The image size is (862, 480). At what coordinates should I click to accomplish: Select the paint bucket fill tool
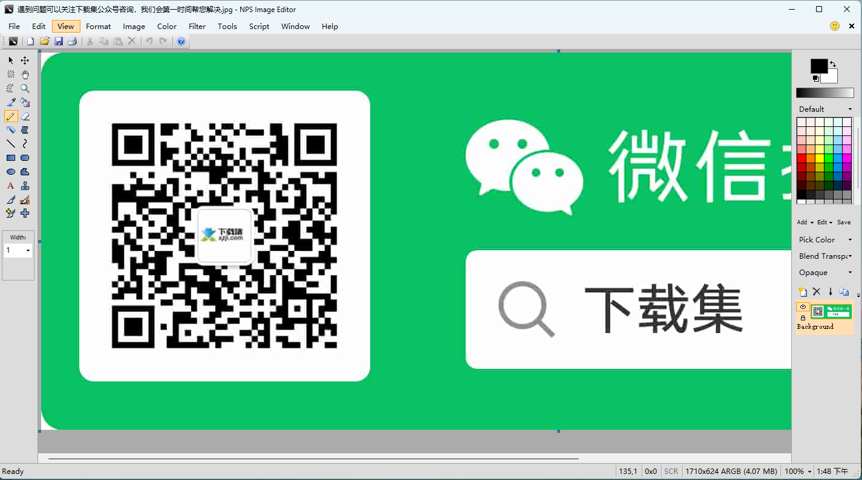pyautogui.click(x=25, y=102)
